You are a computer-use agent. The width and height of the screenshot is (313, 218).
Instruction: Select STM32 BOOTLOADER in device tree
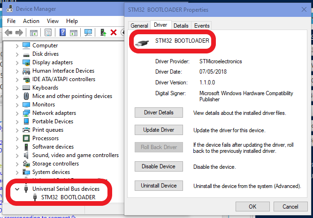68,197
